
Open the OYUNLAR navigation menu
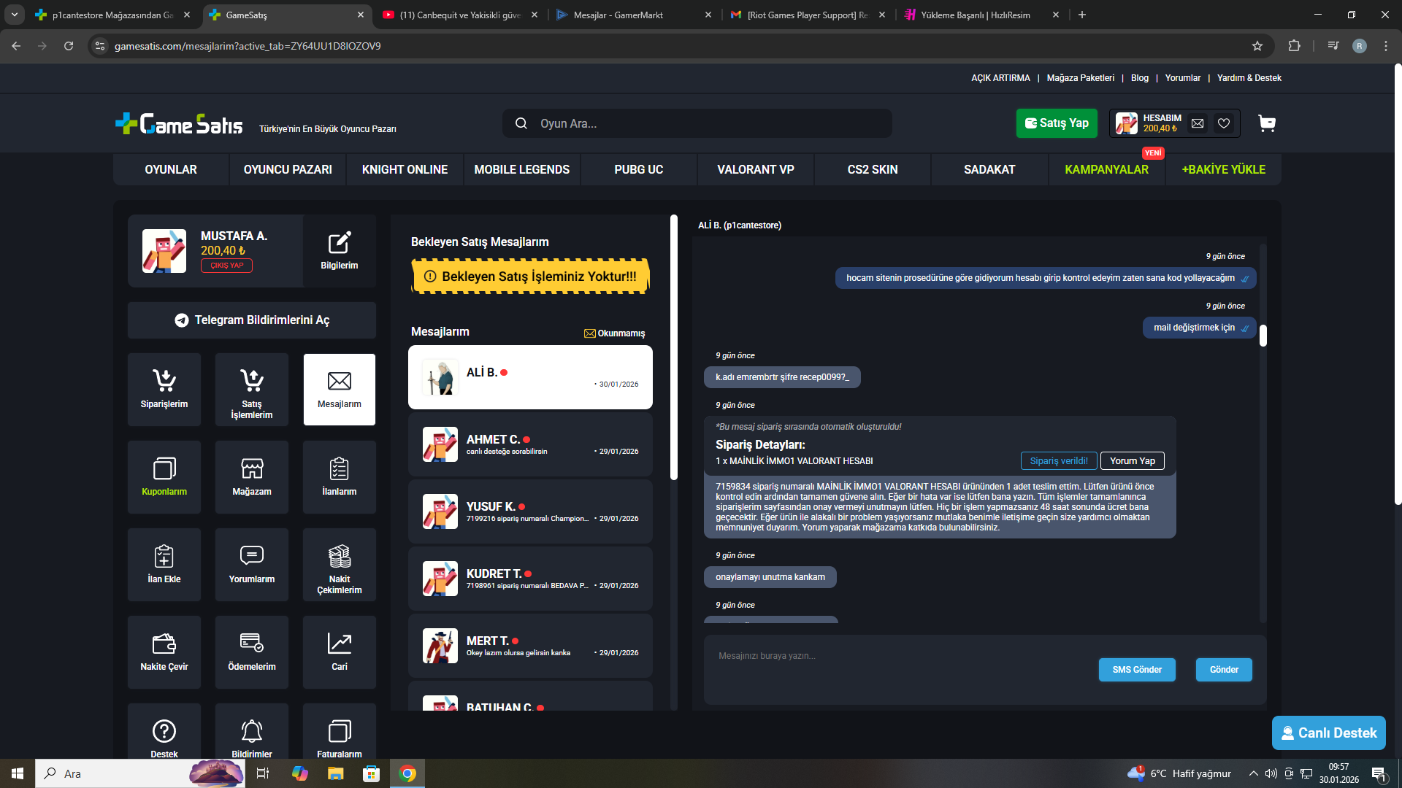pyautogui.click(x=171, y=169)
